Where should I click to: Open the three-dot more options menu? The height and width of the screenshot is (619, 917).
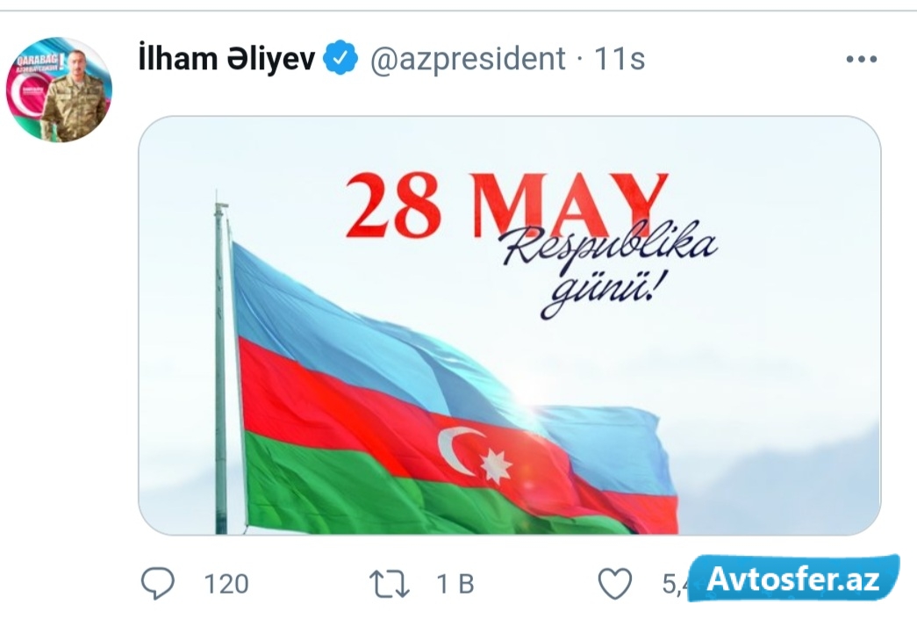[x=862, y=59]
